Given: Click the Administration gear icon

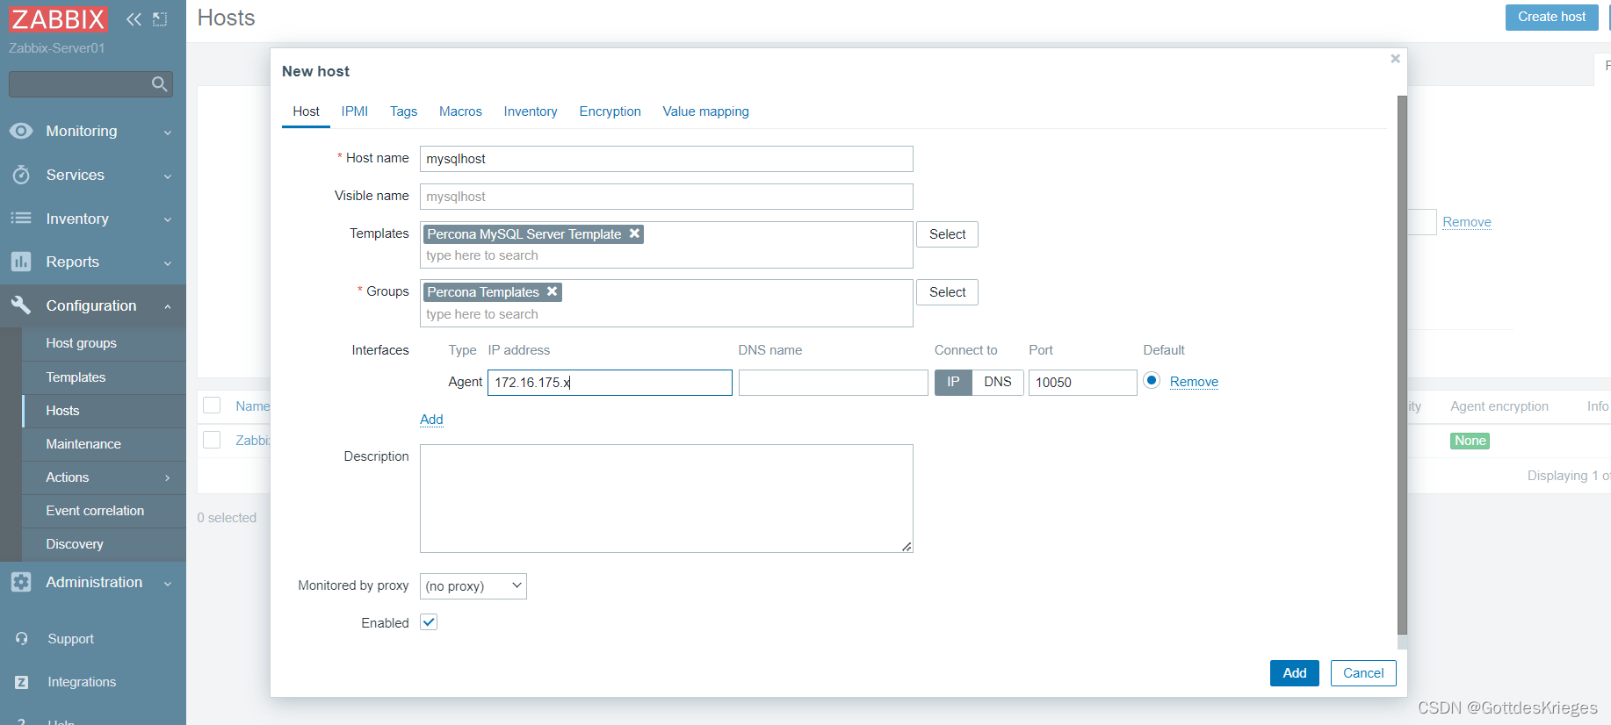Looking at the screenshot, I should 21,582.
